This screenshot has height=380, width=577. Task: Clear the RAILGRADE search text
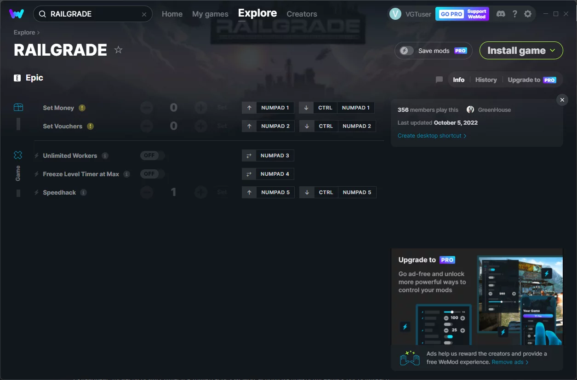click(x=144, y=14)
